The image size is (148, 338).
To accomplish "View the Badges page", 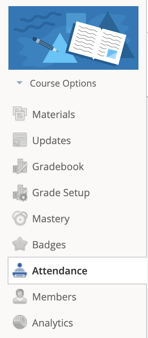I will [x=49, y=245].
